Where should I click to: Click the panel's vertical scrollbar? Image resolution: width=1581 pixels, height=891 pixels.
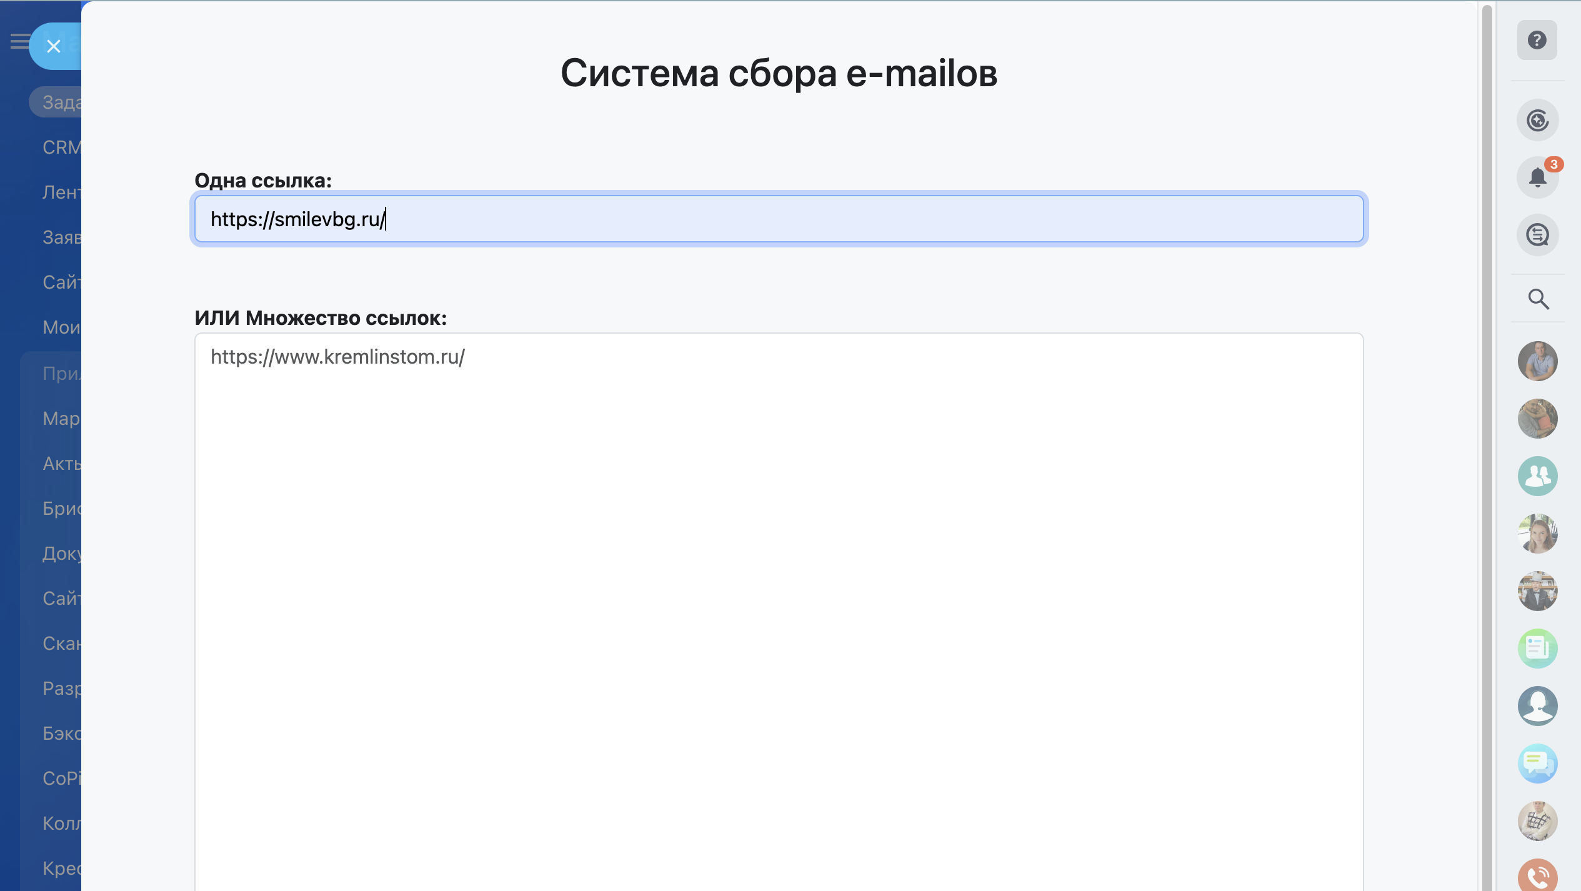coord(1487,437)
